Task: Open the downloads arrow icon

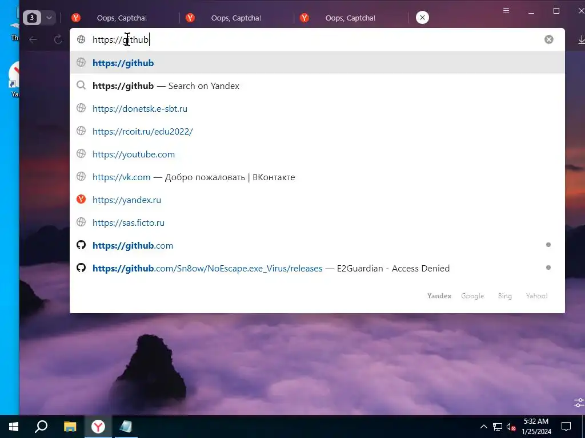Action: click(x=580, y=39)
